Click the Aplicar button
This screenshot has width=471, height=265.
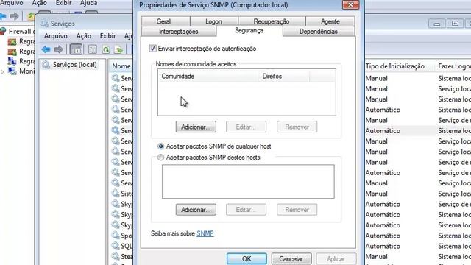click(x=336, y=258)
